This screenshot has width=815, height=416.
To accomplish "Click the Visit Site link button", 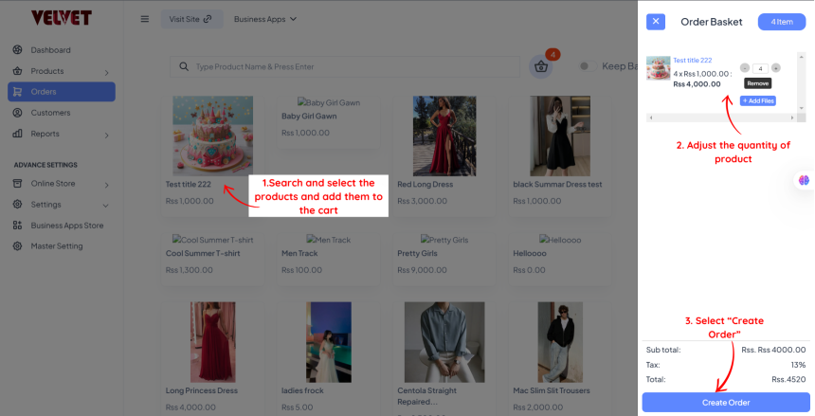I will coord(191,19).
